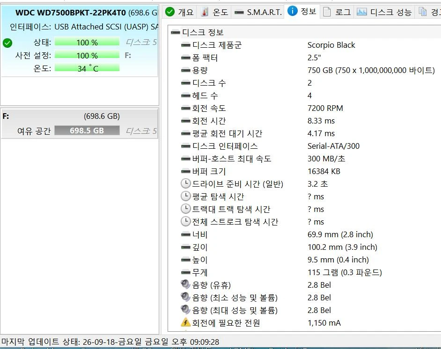This screenshot has height=349, width=441.
Task: Select the 16384 KB buffer size value
Action: (x=323, y=171)
